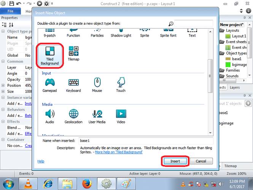Collapse the Container section

point(3,139)
